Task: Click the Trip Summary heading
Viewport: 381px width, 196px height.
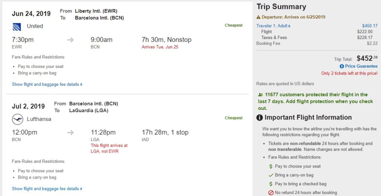Action: coord(281,7)
